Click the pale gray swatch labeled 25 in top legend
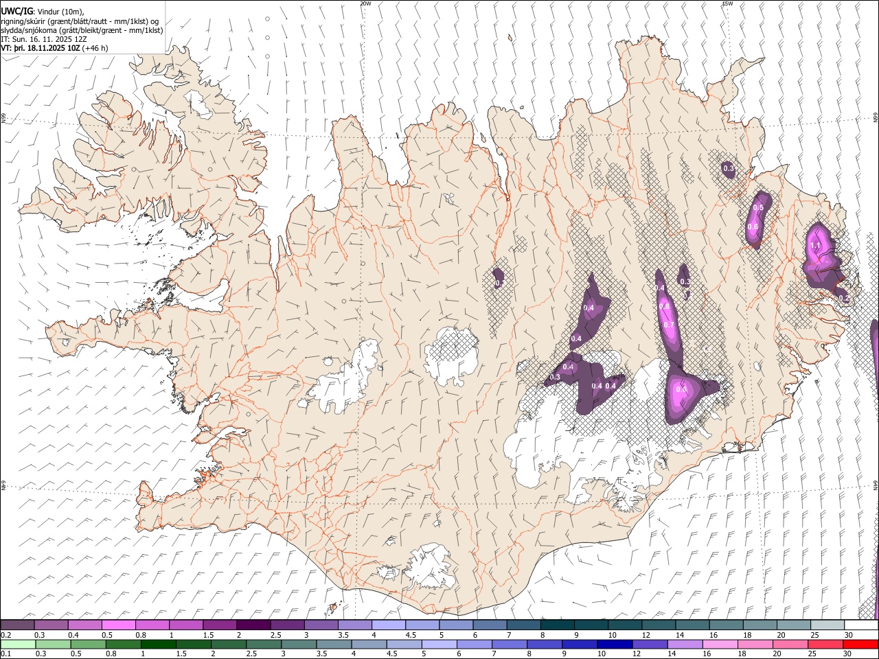 coord(827,625)
